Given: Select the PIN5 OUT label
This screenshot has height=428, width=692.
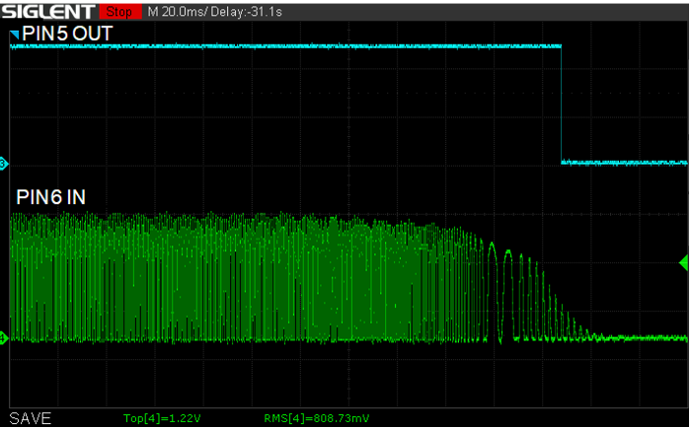Looking at the screenshot, I should pyautogui.click(x=67, y=34).
